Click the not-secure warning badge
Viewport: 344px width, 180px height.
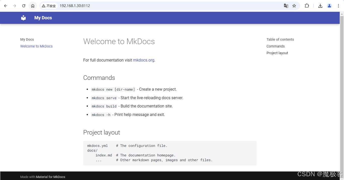pos(49,6)
